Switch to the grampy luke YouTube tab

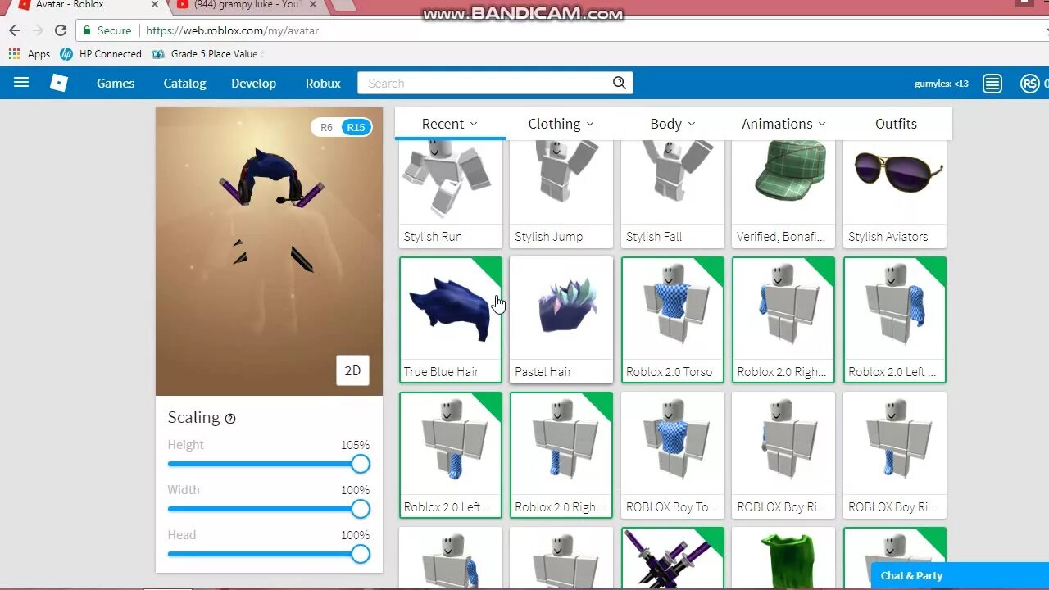(x=246, y=5)
